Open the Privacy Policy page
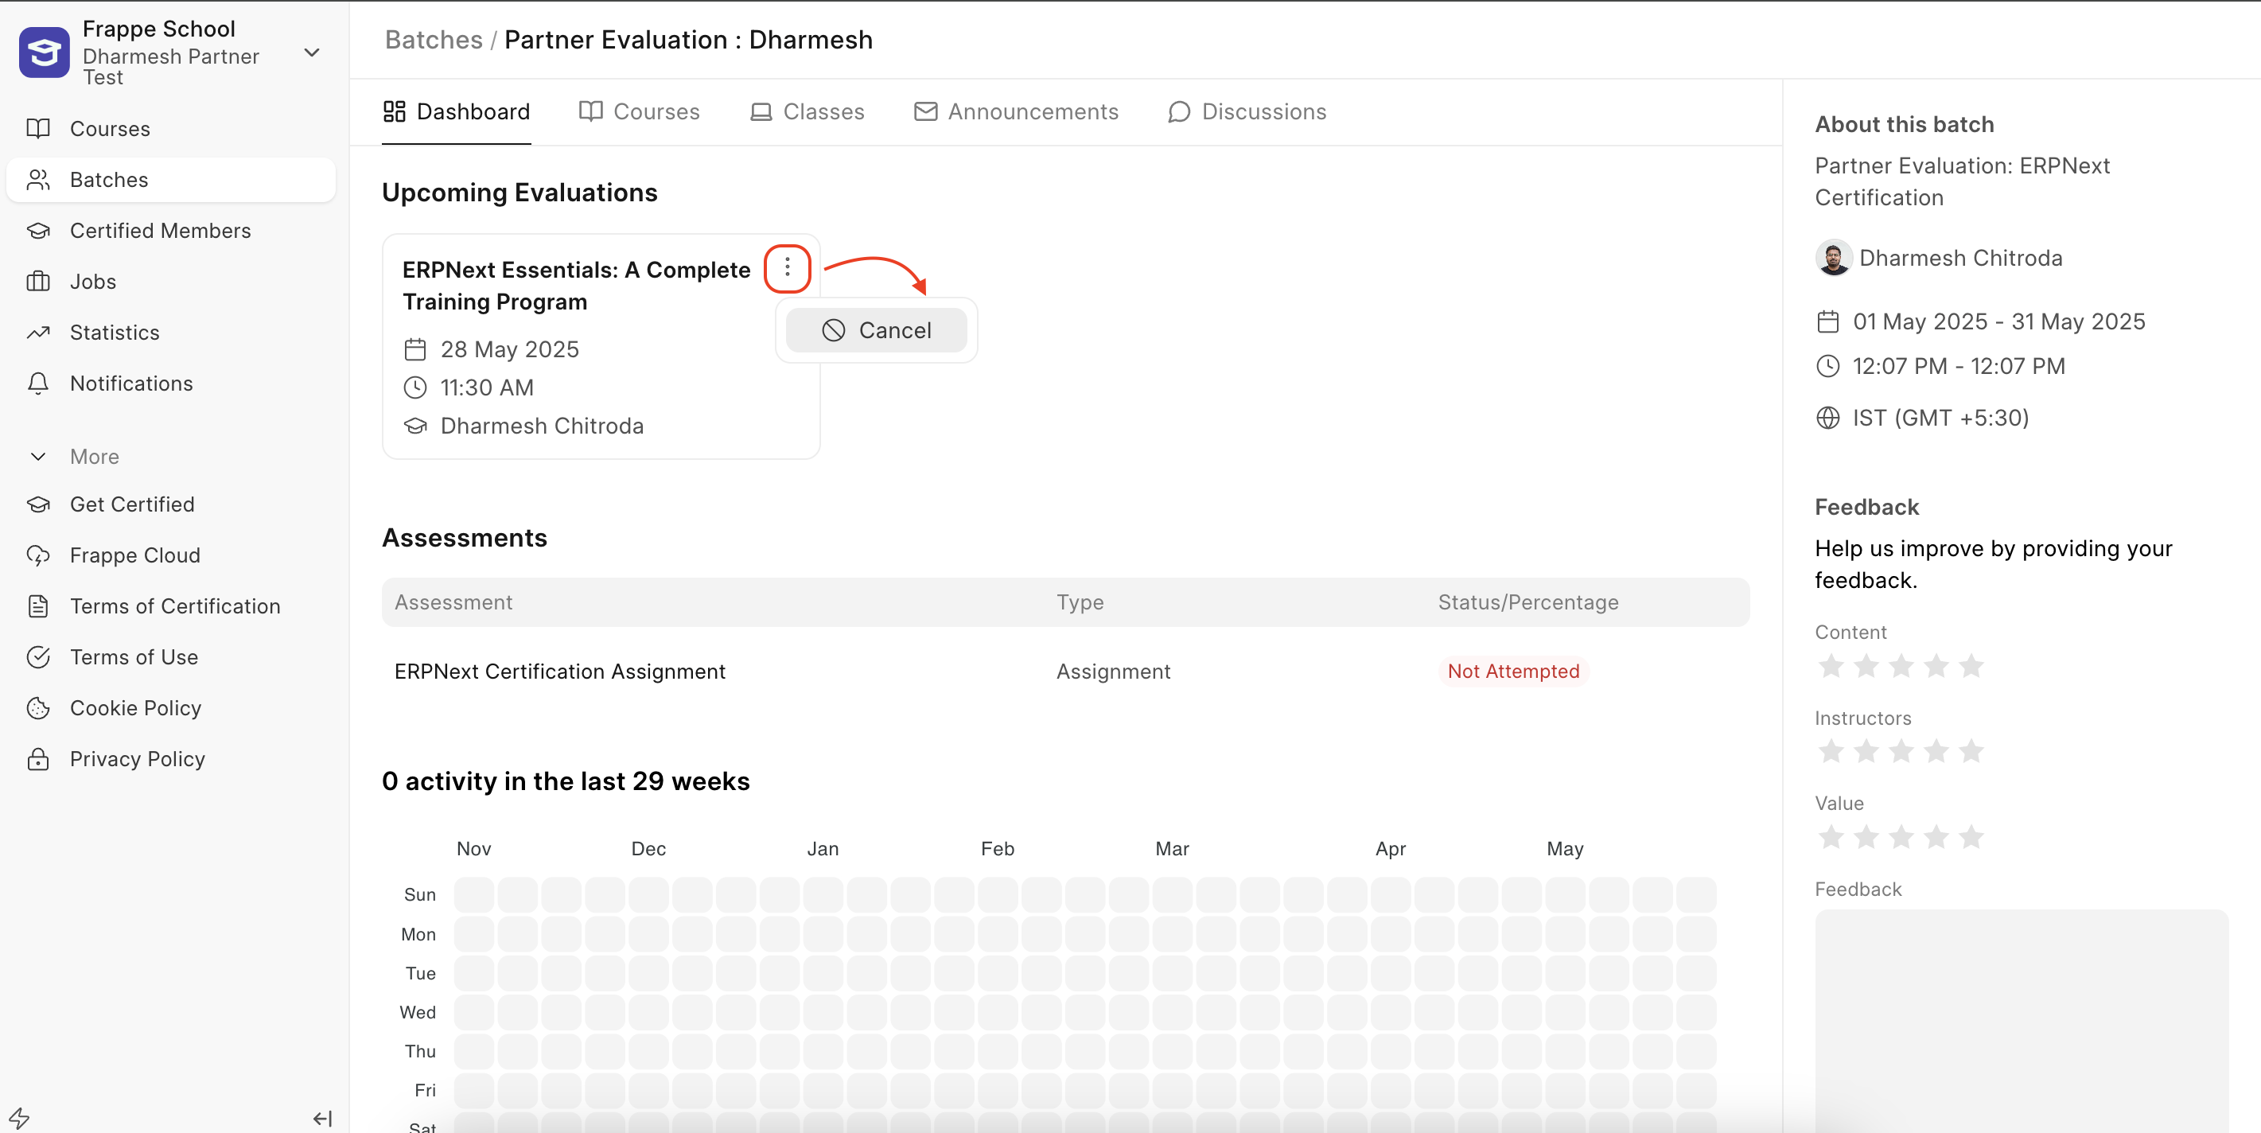The image size is (2261, 1133). tap(171, 759)
